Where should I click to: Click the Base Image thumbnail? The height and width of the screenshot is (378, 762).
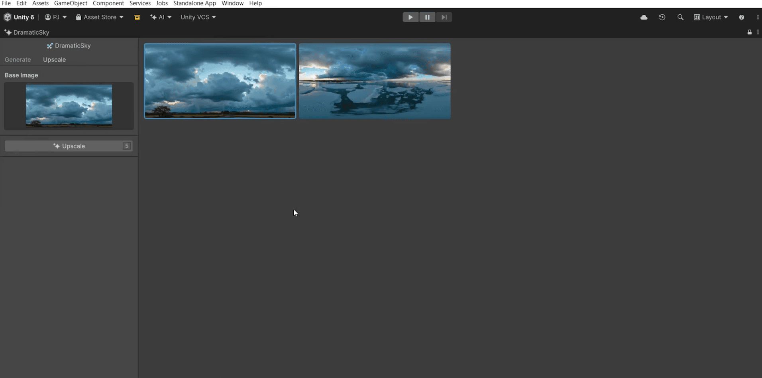pos(69,106)
